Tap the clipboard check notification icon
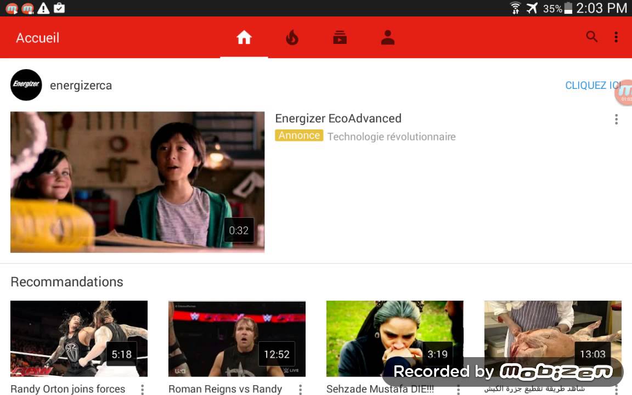This screenshot has height=395, width=632. [59, 8]
